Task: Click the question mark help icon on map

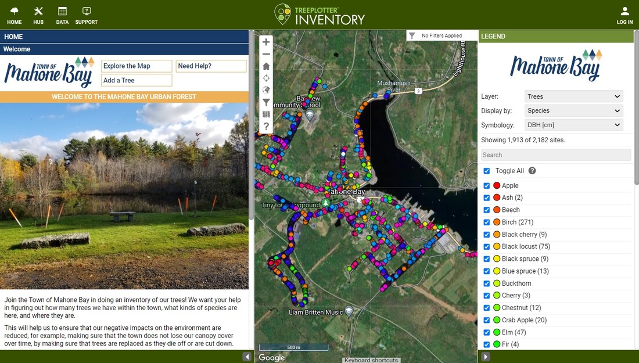Action: pos(266,126)
